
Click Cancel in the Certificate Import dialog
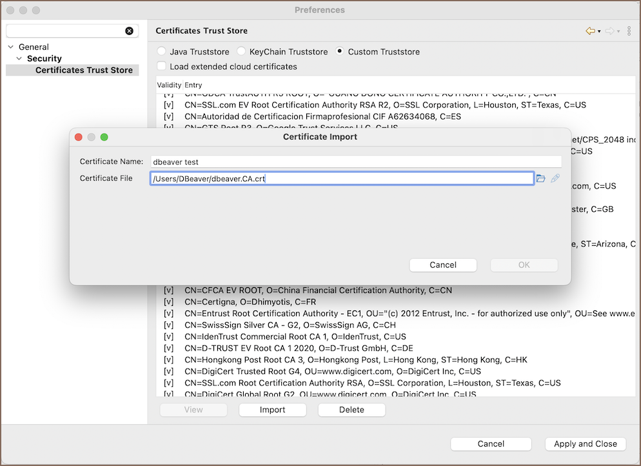tap(443, 265)
